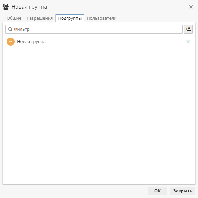The width and height of the screenshot is (198, 198).
Task: Confirm with the OK button
Action: [x=157, y=191]
